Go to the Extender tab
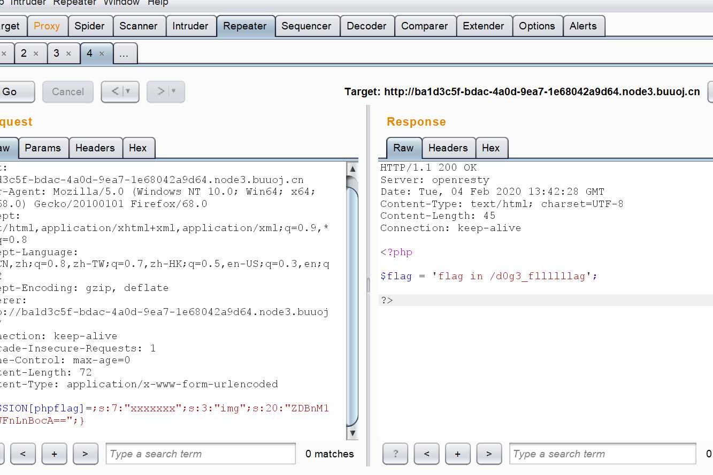The width and height of the screenshot is (713, 475). point(484,26)
